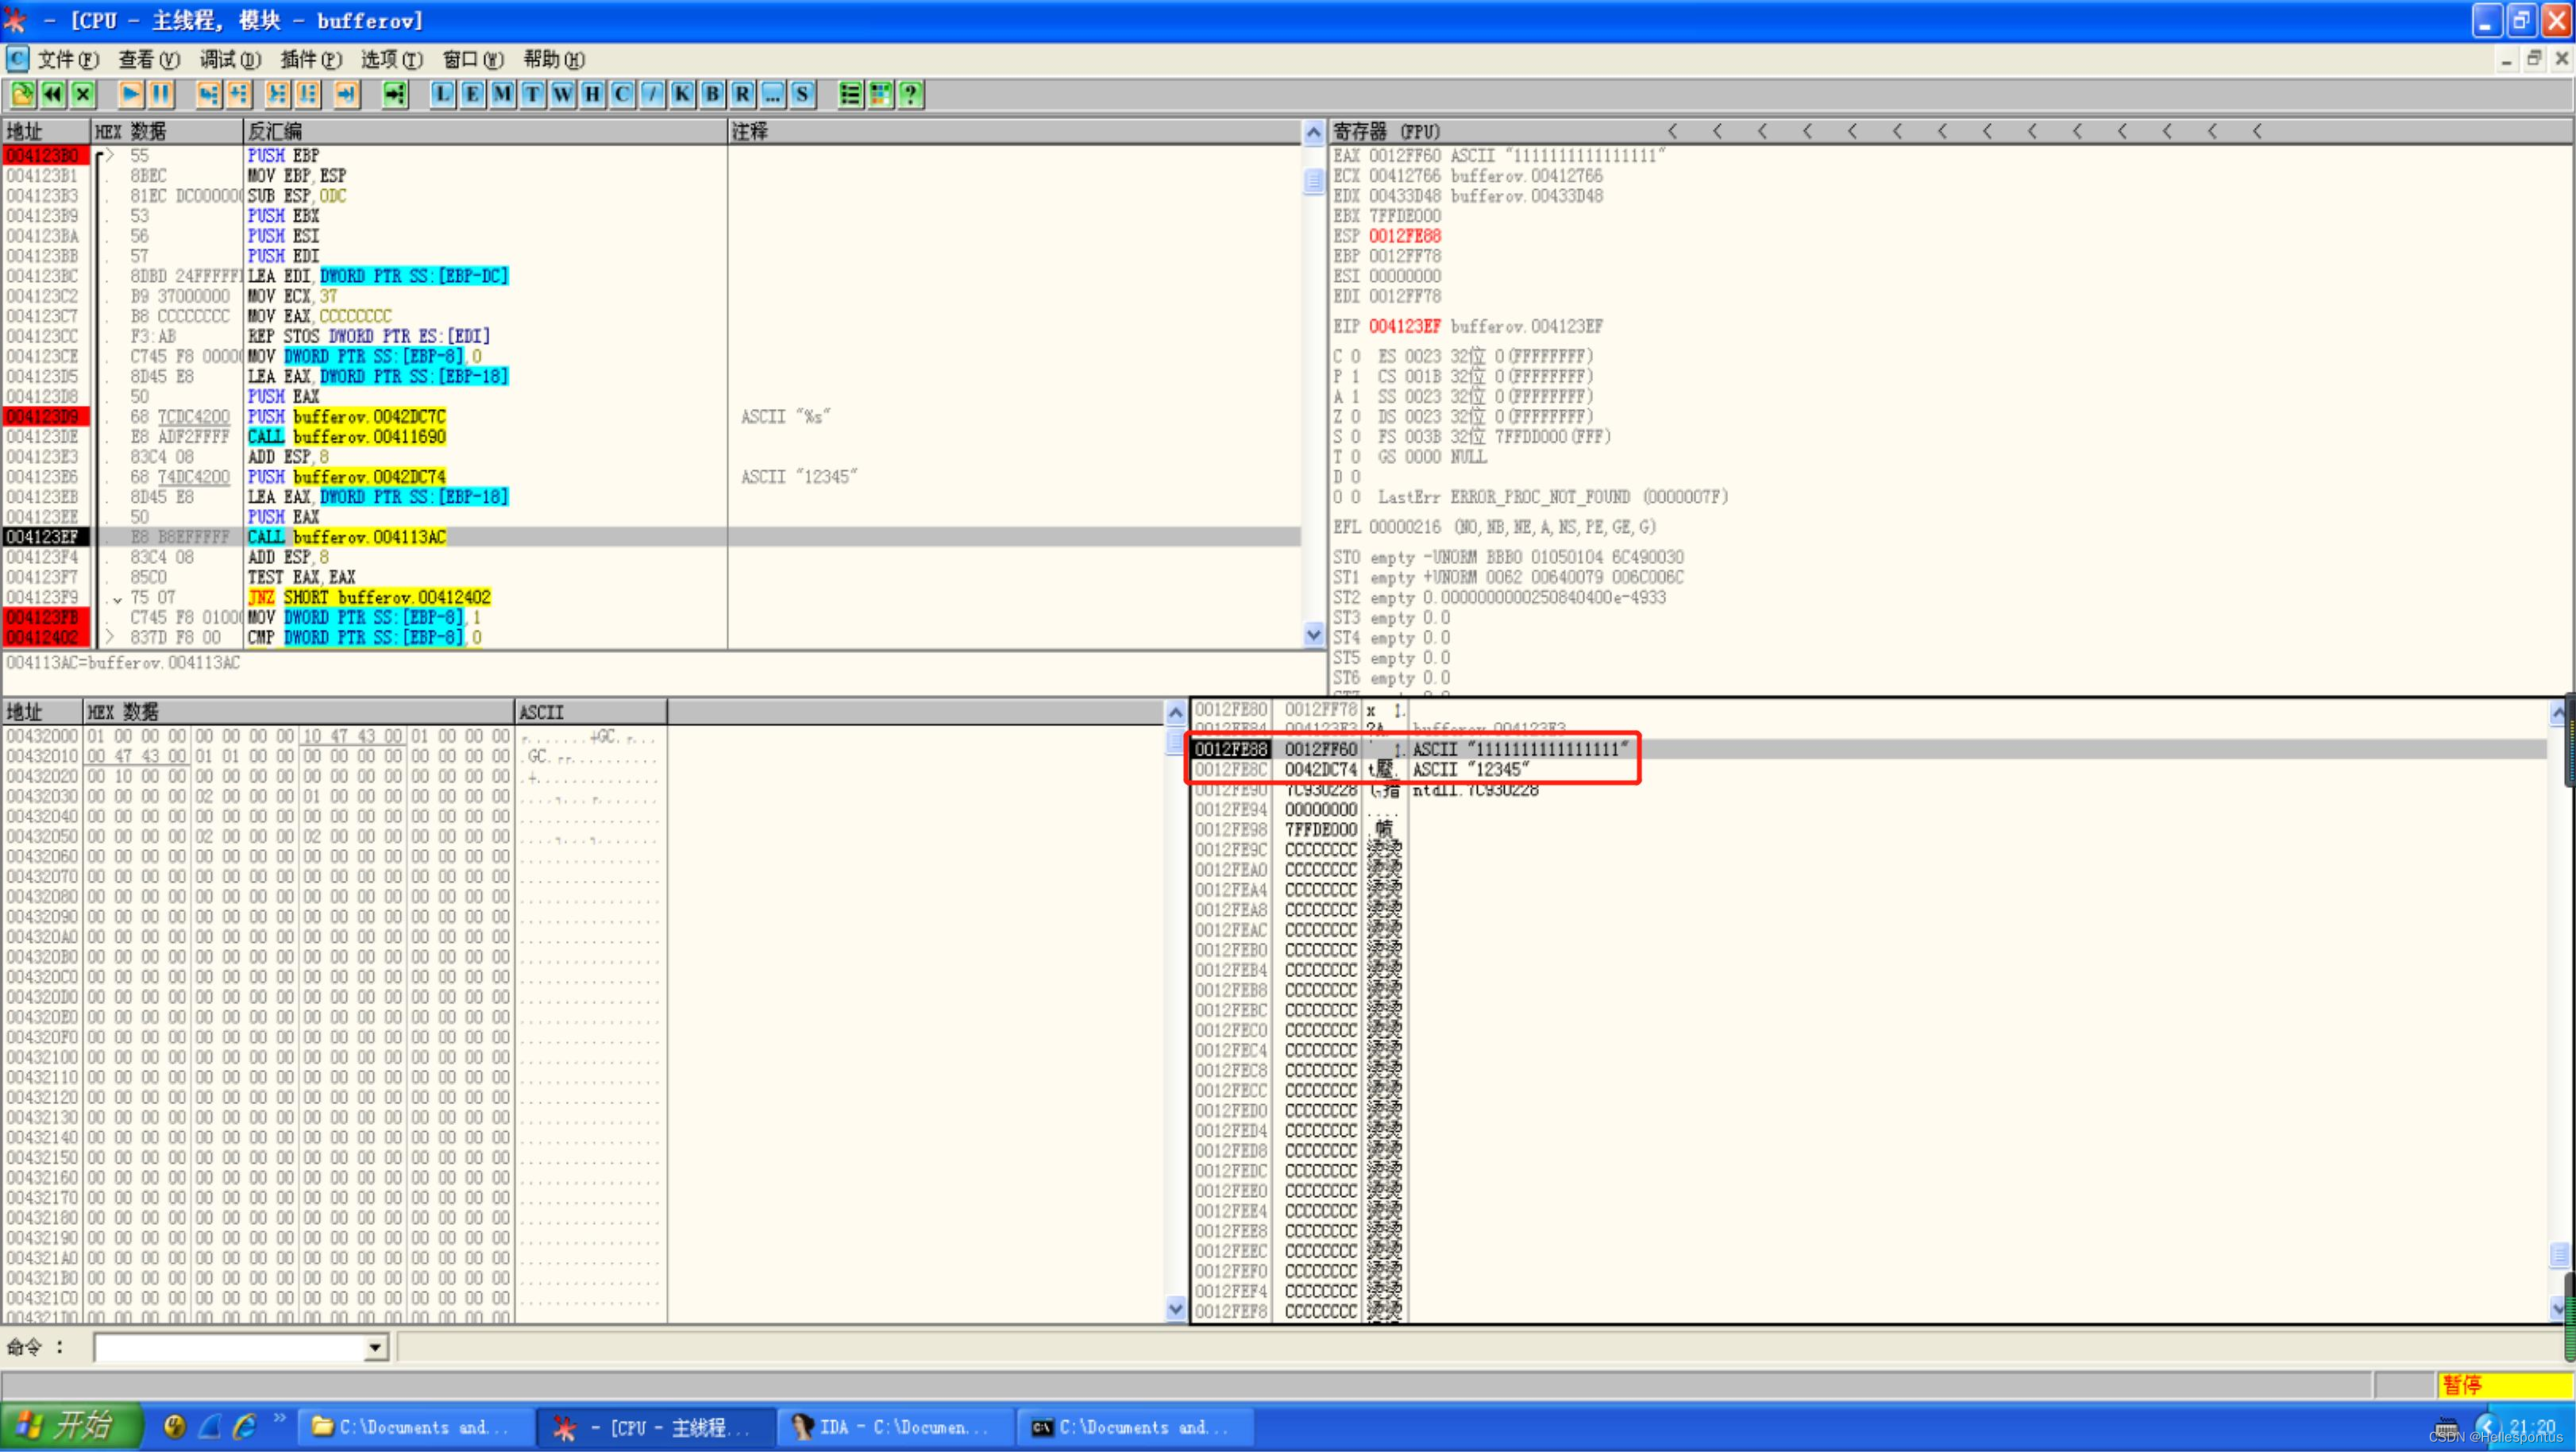The image size is (2576, 1452).
Task: Click the Pause execution icon
Action: point(160,94)
